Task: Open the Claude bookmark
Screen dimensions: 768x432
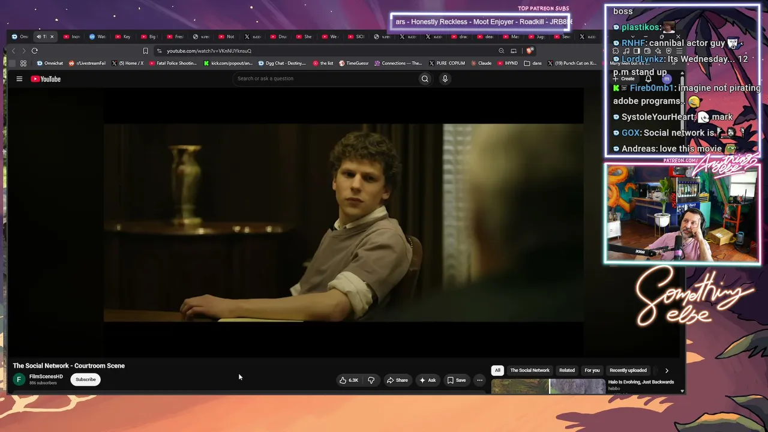Action: click(x=481, y=63)
